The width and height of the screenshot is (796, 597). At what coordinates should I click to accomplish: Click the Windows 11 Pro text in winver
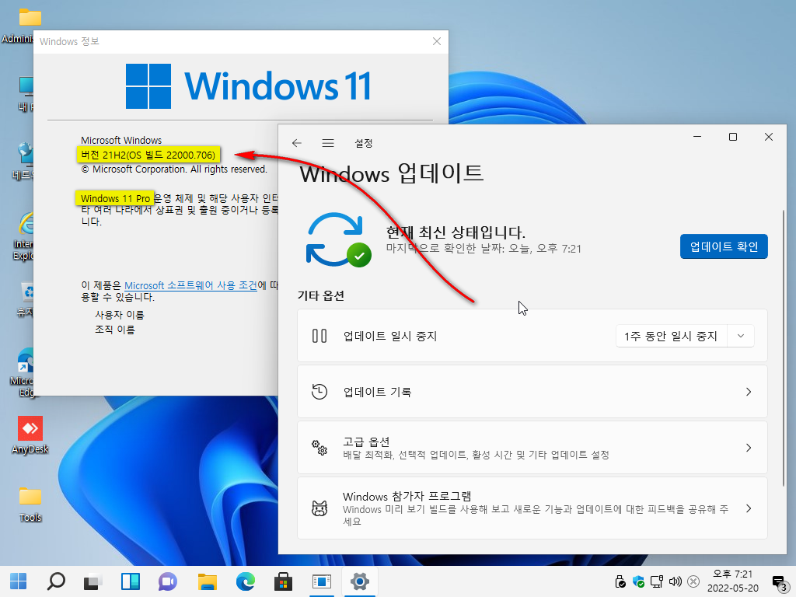[x=115, y=198]
